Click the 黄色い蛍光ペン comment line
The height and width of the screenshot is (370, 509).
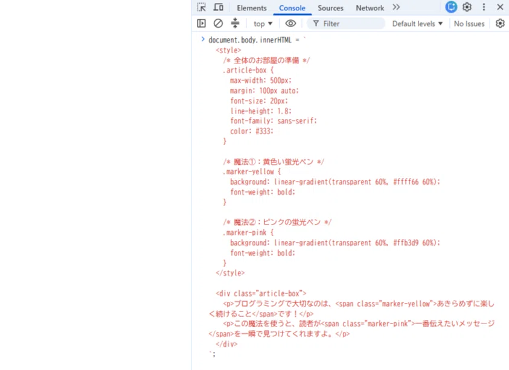[x=274, y=162]
